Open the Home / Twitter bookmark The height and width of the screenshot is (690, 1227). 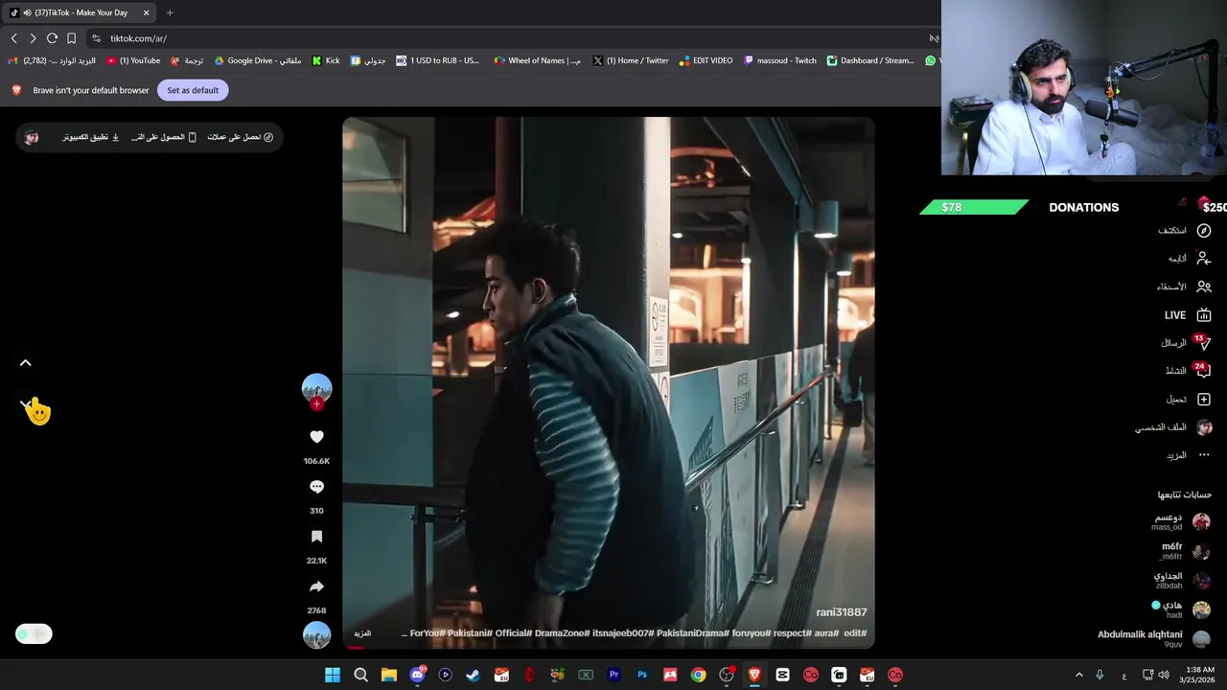[x=631, y=60]
